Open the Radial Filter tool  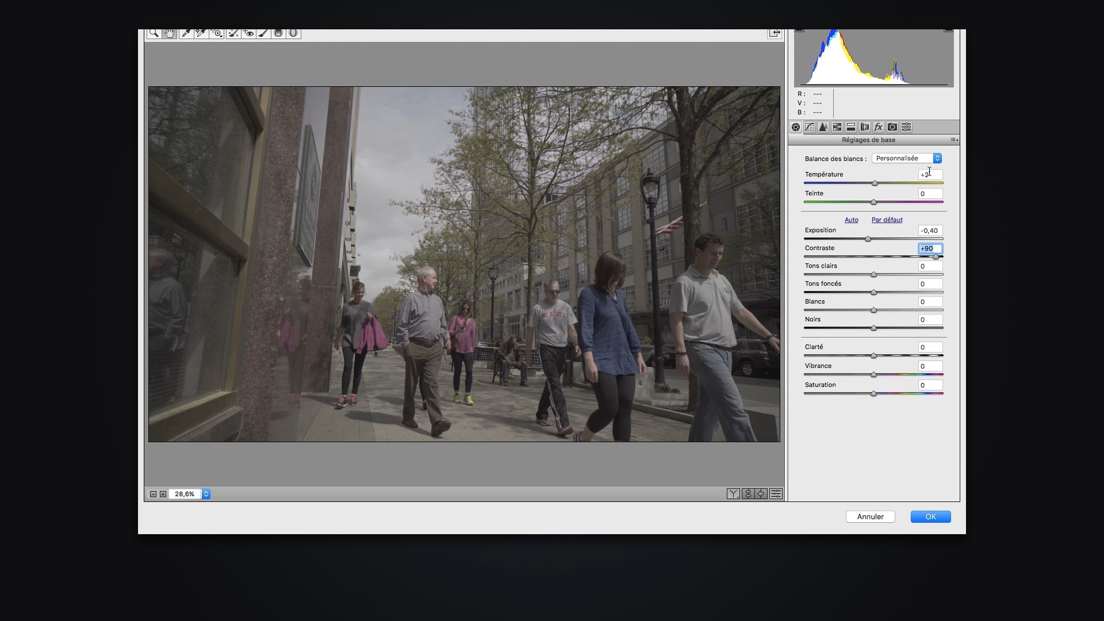coord(293,33)
